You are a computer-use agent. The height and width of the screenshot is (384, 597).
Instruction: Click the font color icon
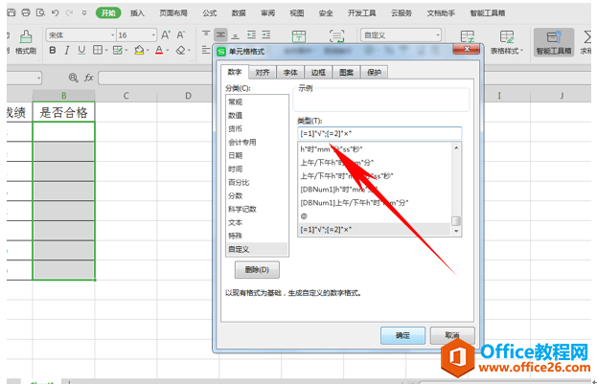(161, 50)
